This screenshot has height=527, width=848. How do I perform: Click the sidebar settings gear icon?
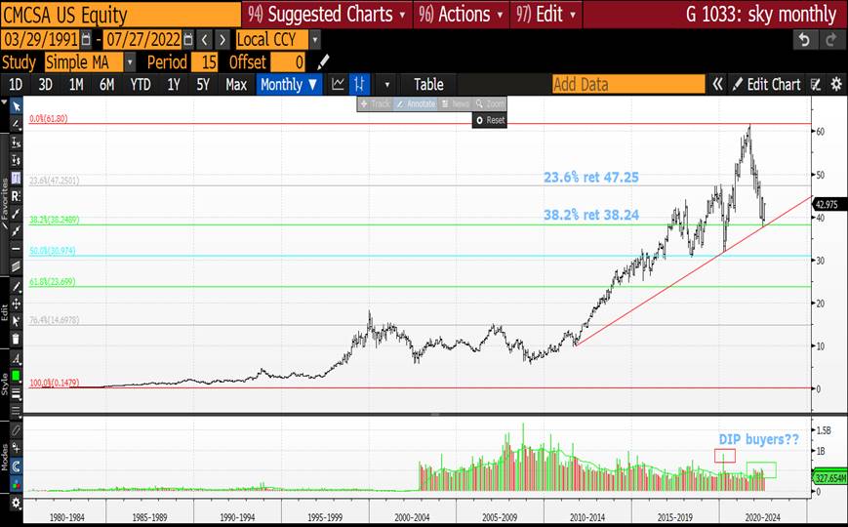17,504
